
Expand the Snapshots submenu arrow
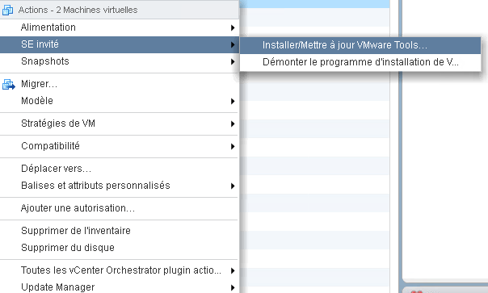coord(233,61)
